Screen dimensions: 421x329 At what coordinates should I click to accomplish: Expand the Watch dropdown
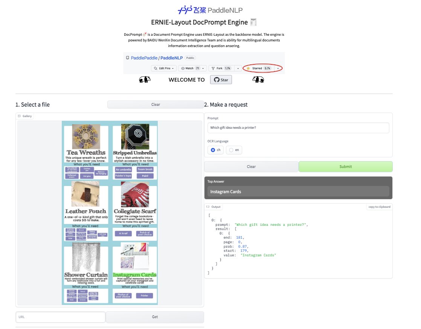point(203,68)
